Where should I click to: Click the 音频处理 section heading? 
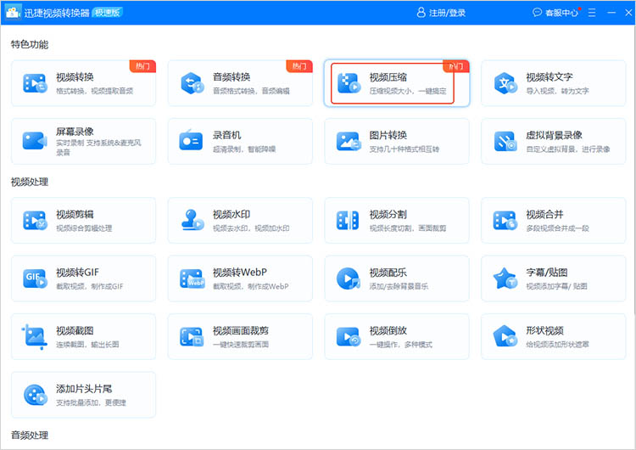point(30,435)
